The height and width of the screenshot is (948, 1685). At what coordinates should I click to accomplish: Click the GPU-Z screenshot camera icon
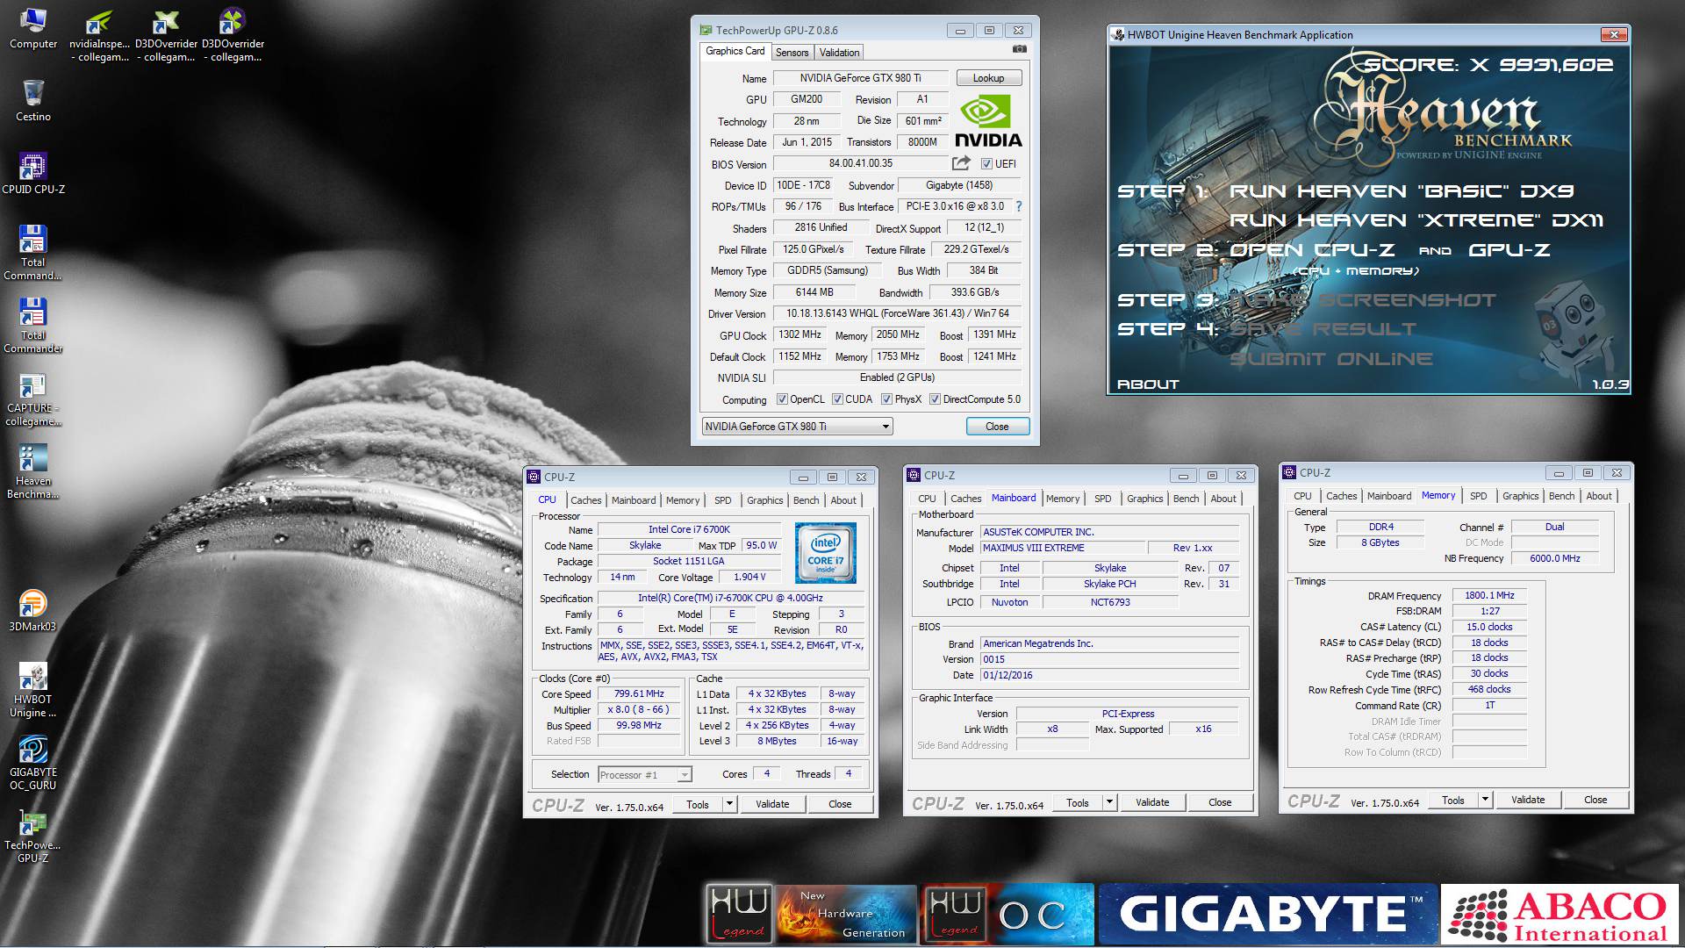click(x=1019, y=50)
